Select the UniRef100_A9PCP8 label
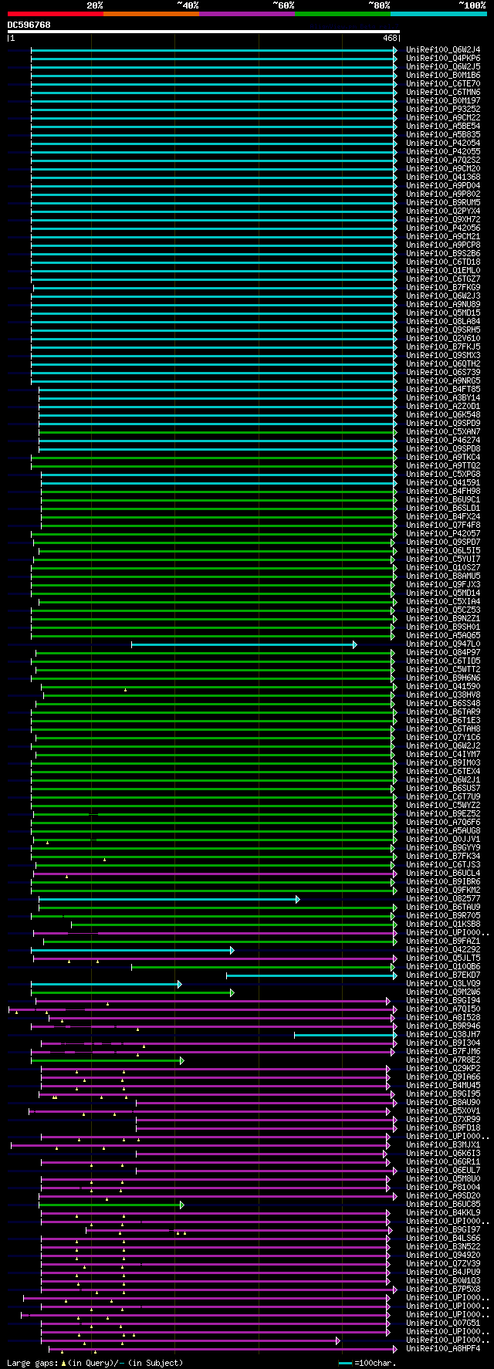Viewport: 494px width, 1369px height. click(443, 245)
